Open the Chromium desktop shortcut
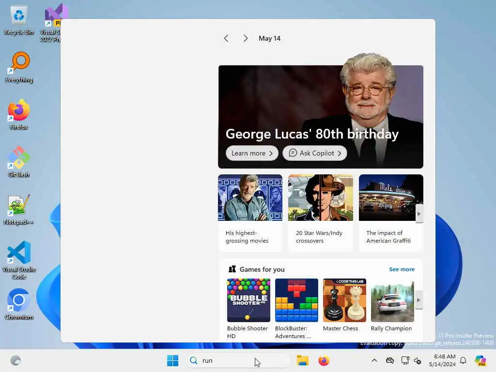This screenshot has height=372, width=496. coord(19,304)
